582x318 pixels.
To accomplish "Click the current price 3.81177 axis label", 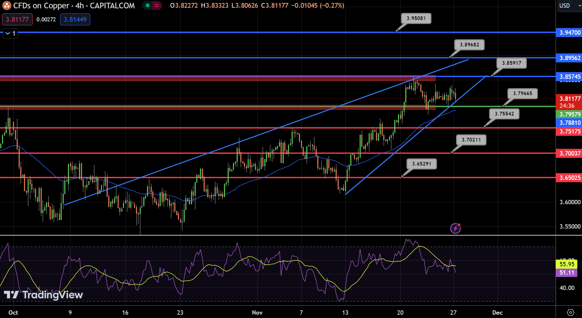I will (569, 99).
